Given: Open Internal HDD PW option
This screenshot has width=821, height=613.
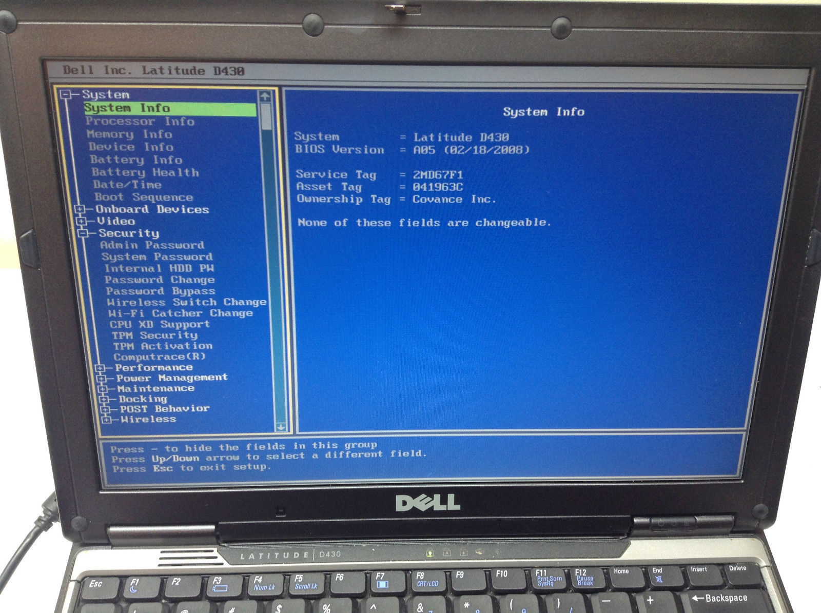Looking at the screenshot, I should tap(159, 268).
